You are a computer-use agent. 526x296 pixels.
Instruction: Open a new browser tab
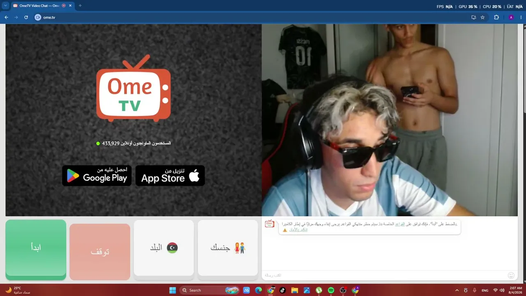[80, 6]
